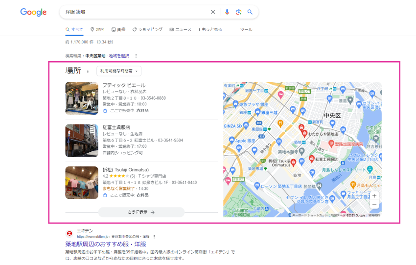
Task: Click the GINZA SIX shopping marker
Action: point(246,125)
